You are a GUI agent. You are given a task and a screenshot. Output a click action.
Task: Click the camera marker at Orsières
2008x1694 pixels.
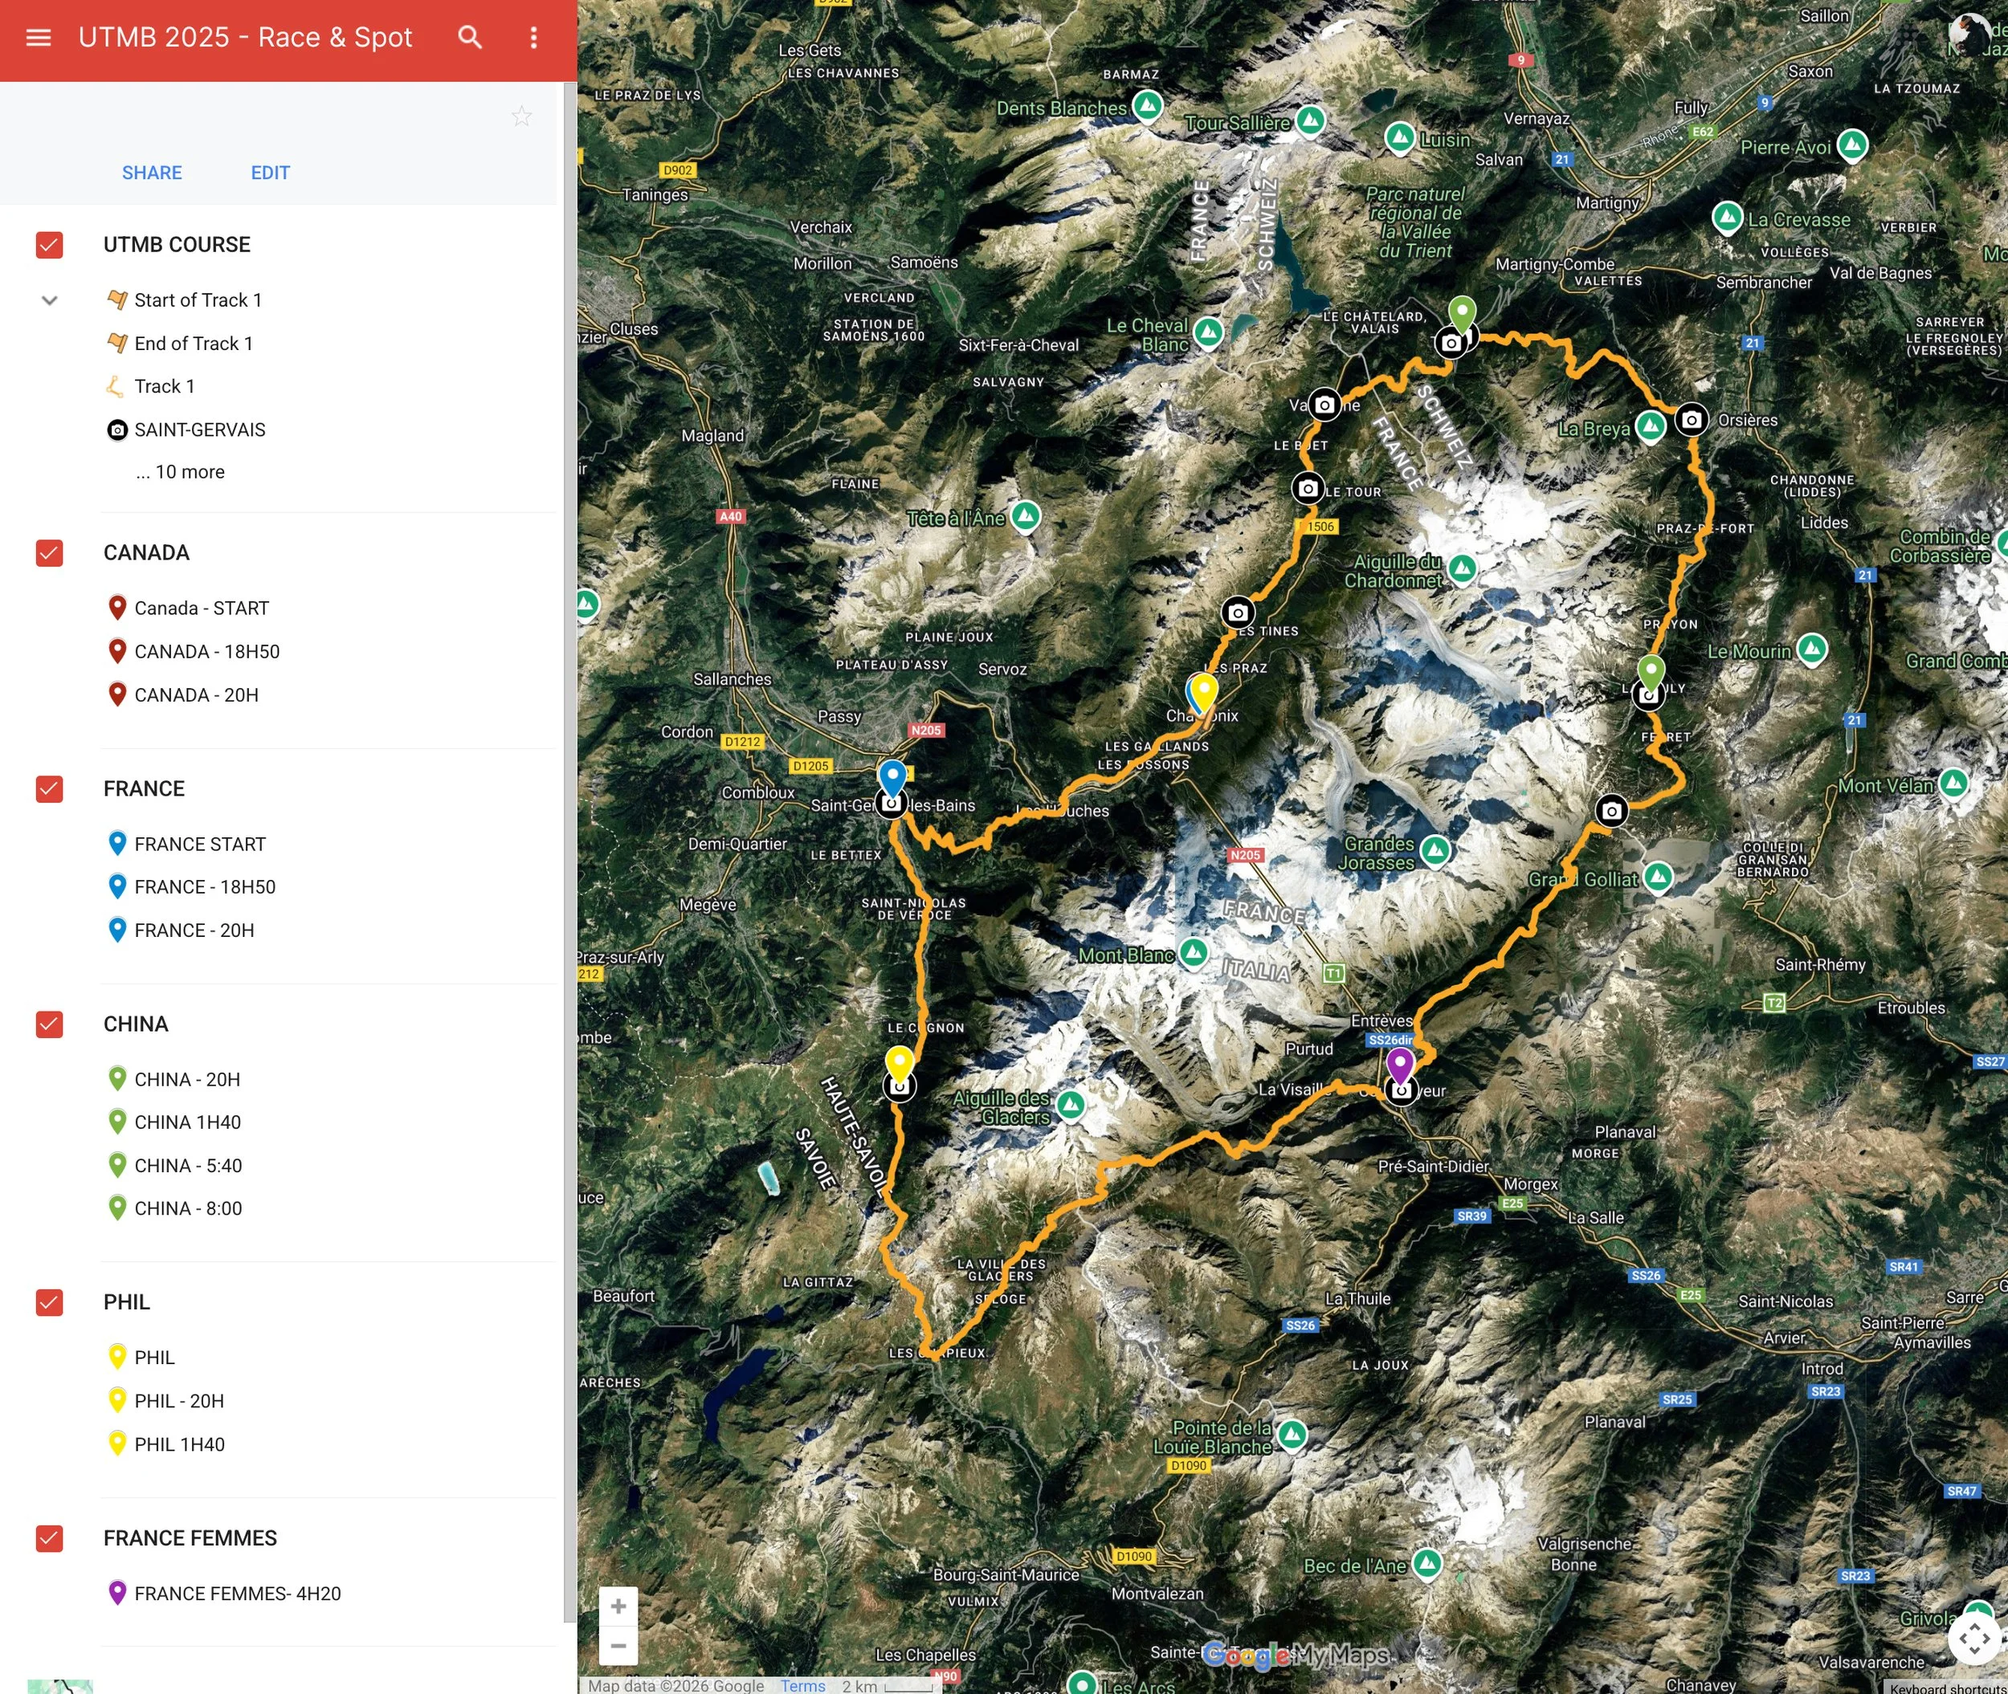click(x=1691, y=420)
